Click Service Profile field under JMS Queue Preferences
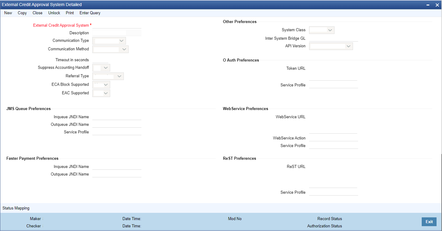Image resolution: width=442 pixels, height=231 pixels. 117,132
